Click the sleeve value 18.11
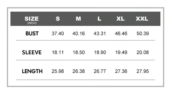The width and height of the screenshot is (172, 92). [58, 52]
